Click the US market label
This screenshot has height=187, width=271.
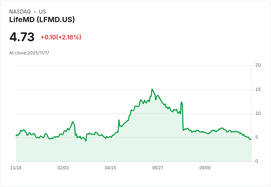click(x=42, y=12)
